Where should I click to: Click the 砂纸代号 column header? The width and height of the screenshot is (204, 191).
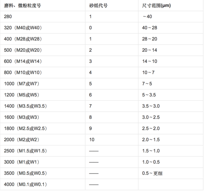pyautogui.click(x=98, y=5)
